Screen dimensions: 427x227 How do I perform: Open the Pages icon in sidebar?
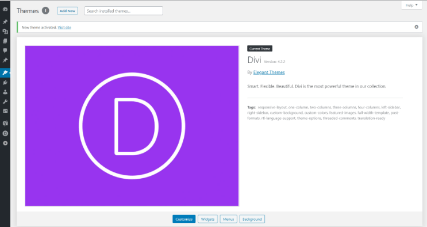point(5,41)
